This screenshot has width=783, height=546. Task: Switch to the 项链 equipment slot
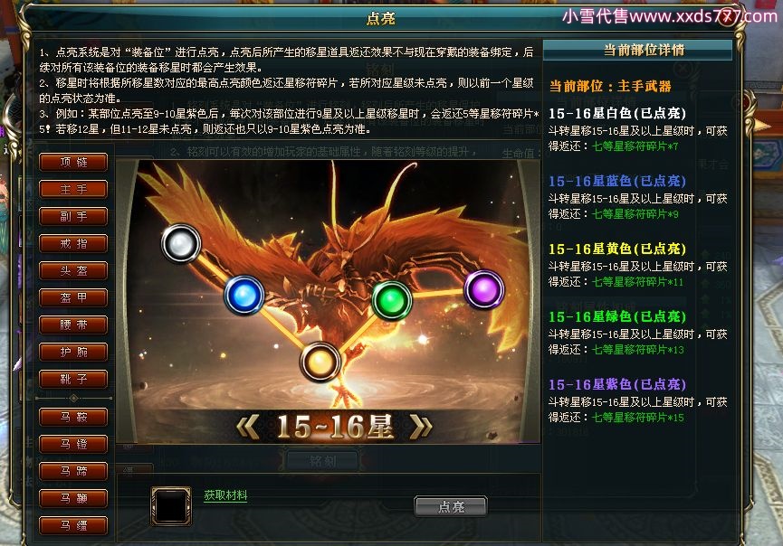73,162
